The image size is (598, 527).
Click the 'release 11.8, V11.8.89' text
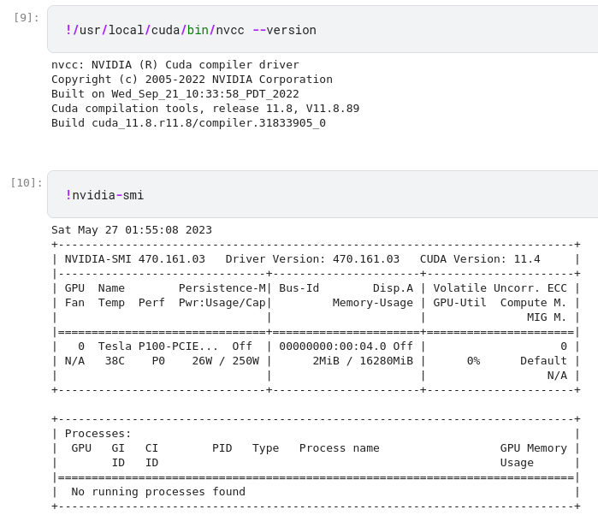[275, 109]
